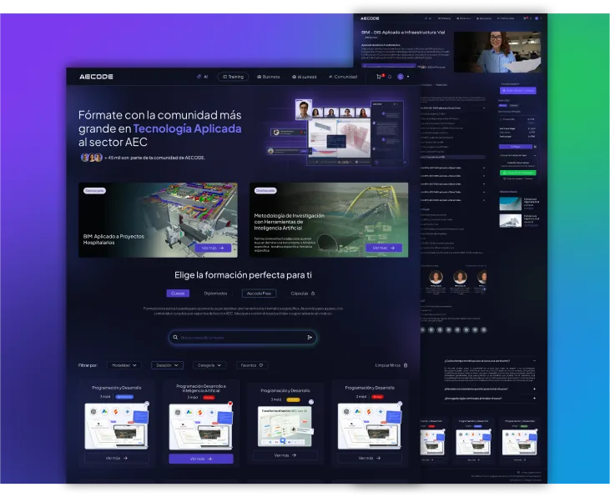The width and height of the screenshot is (610, 497).
Task: Click the AECODE logo in front window
Action: [96, 77]
